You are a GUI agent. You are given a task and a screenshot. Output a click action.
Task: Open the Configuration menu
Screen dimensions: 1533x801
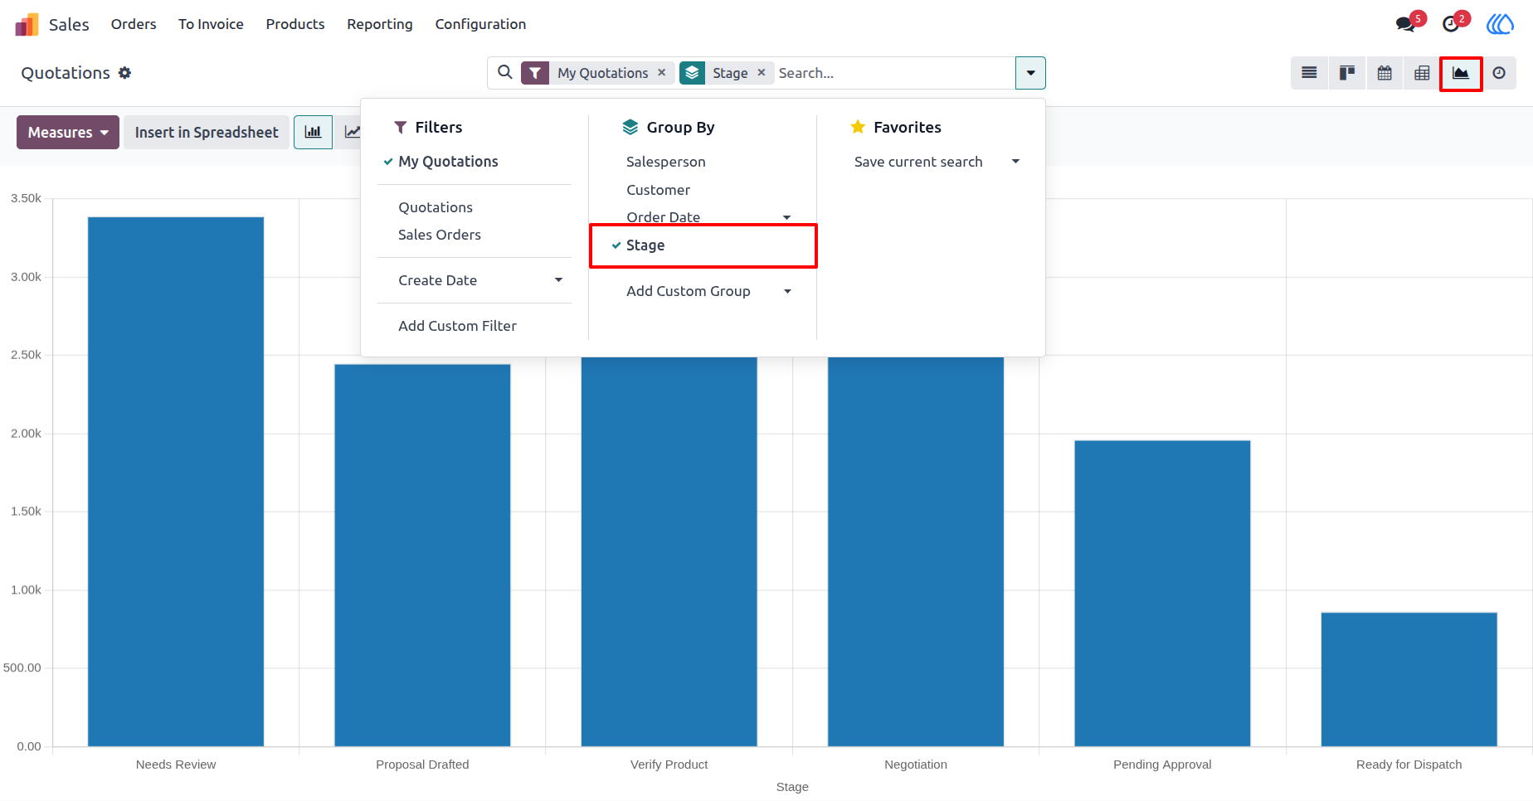pyautogui.click(x=480, y=24)
